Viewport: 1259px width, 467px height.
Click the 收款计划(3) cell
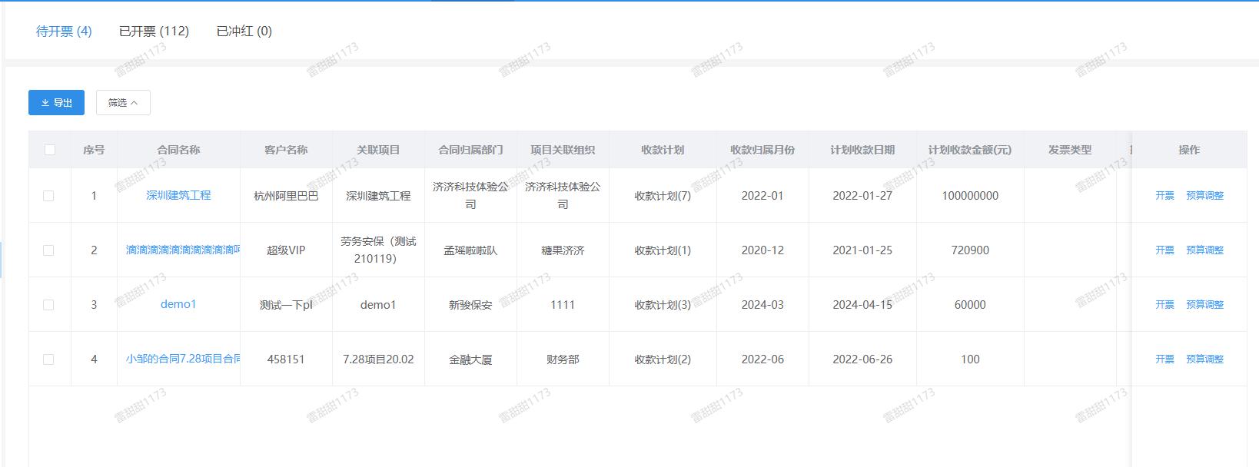pyautogui.click(x=663, y=305)
